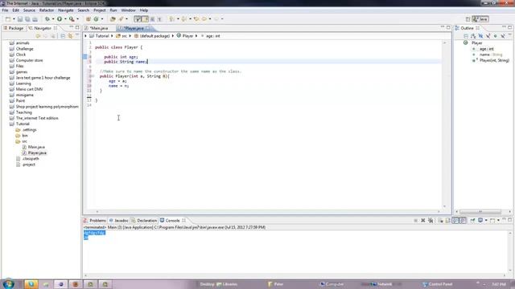Screen dimensions: 515x289
Task: Click the External Tools run icon
Action: 72,19
